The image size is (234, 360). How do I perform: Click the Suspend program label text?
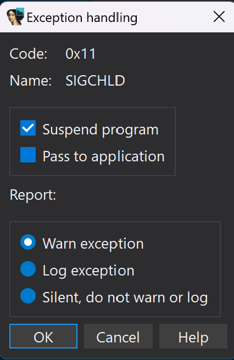101,130
